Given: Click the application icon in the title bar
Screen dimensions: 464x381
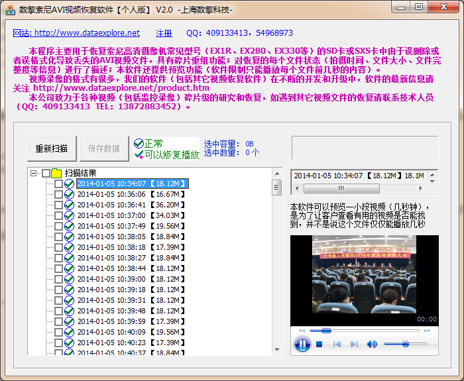Looking at the screenshot, I should [x=10, y=10].
